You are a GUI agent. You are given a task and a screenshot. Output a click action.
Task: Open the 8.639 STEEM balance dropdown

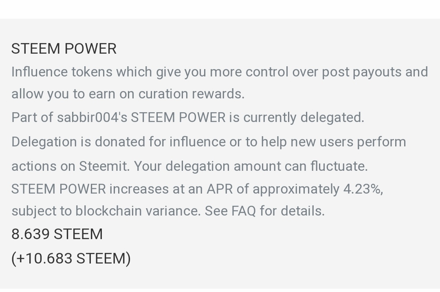pos(57,234)
